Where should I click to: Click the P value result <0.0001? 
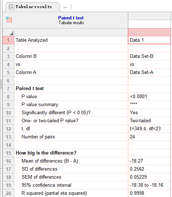(x=138, y=97)
